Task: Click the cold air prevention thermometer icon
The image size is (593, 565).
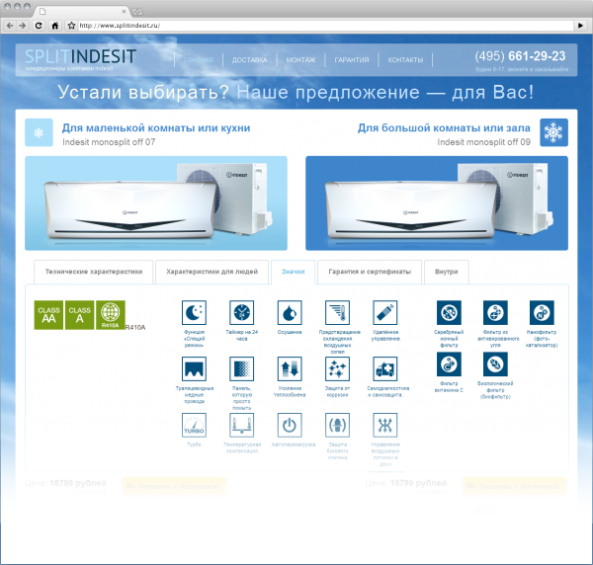Action: pos(337,312)
